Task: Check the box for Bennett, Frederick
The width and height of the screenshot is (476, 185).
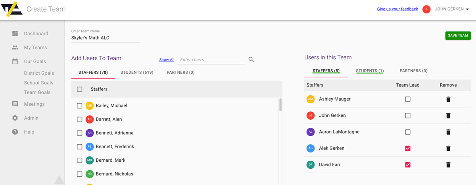Action: point(79,147)
